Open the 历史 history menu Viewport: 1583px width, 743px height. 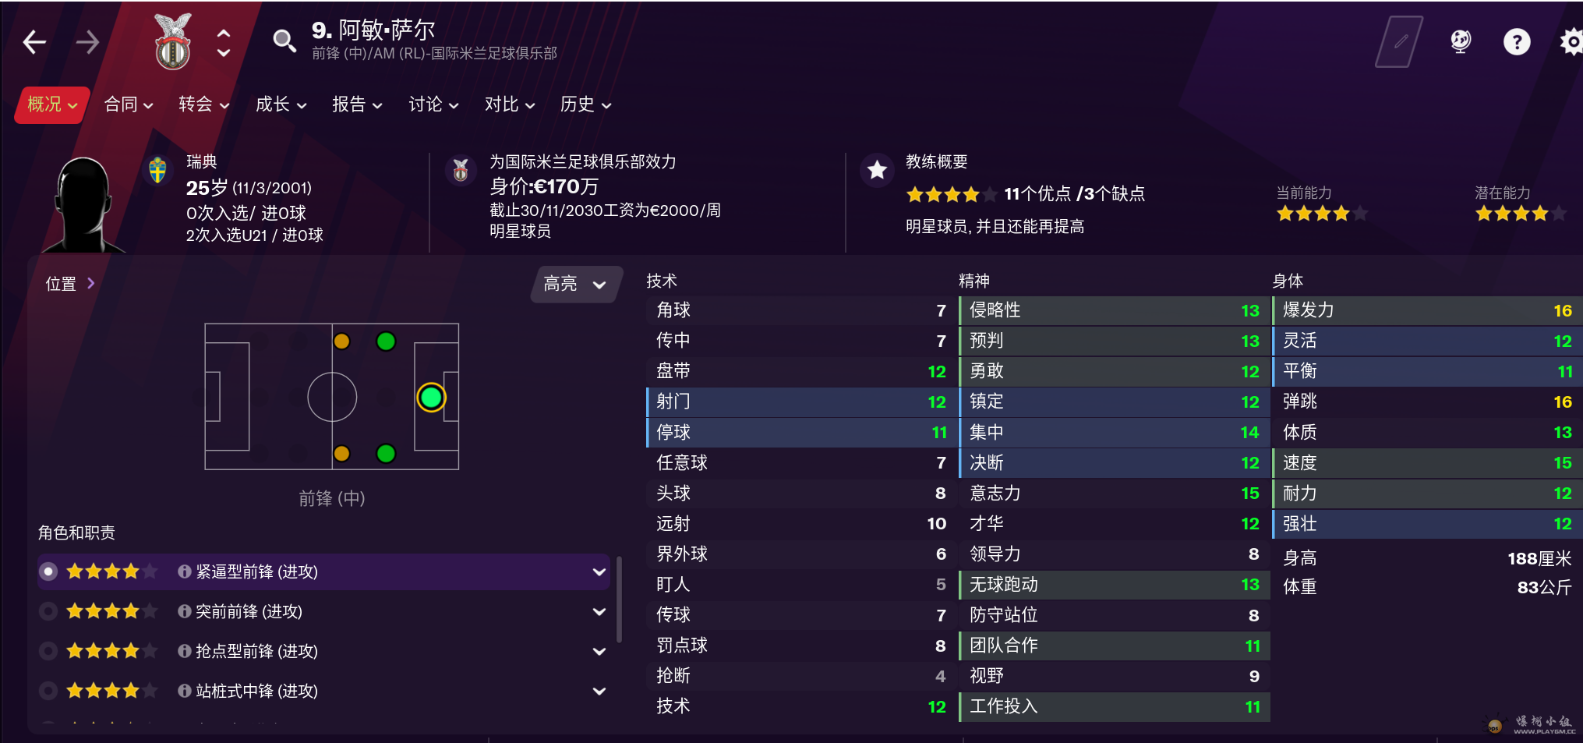586,104
